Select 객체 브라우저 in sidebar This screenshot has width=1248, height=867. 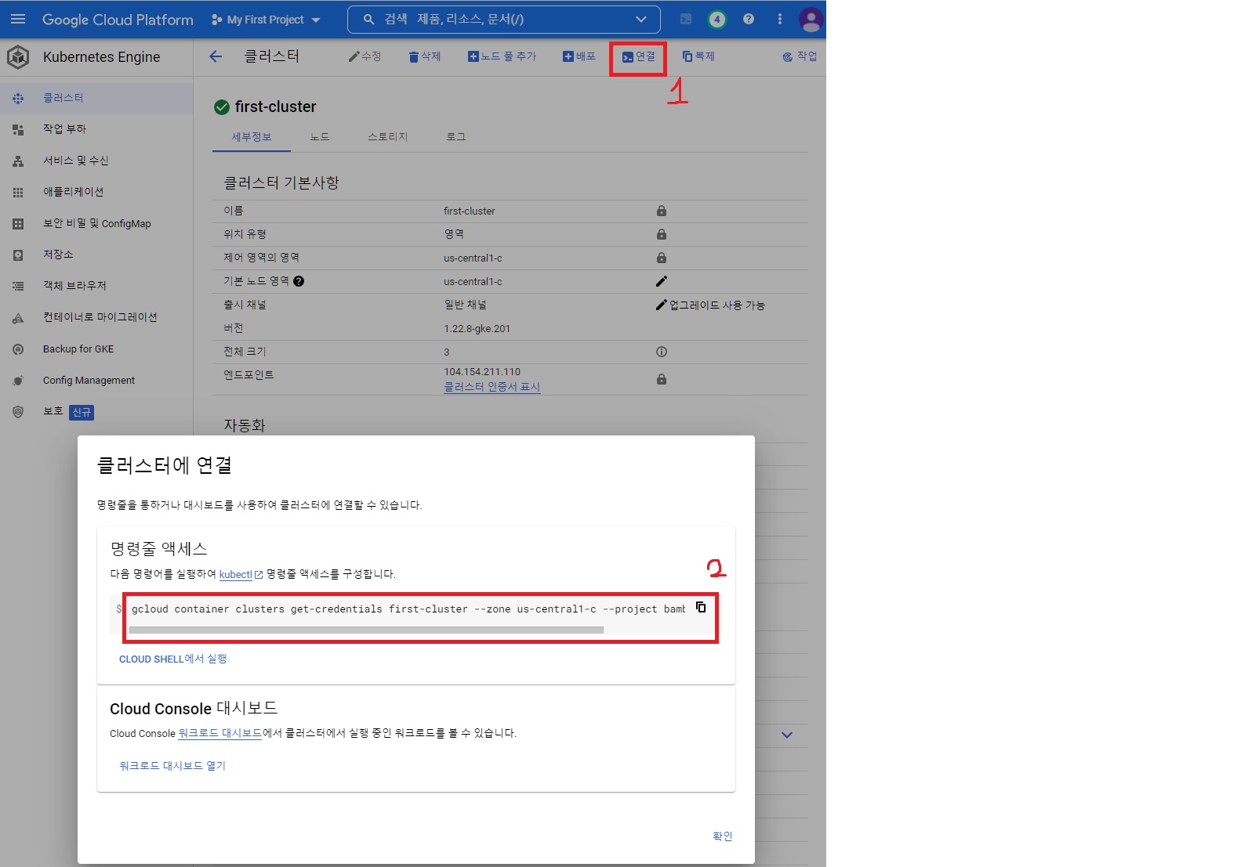tap(96, 286)
